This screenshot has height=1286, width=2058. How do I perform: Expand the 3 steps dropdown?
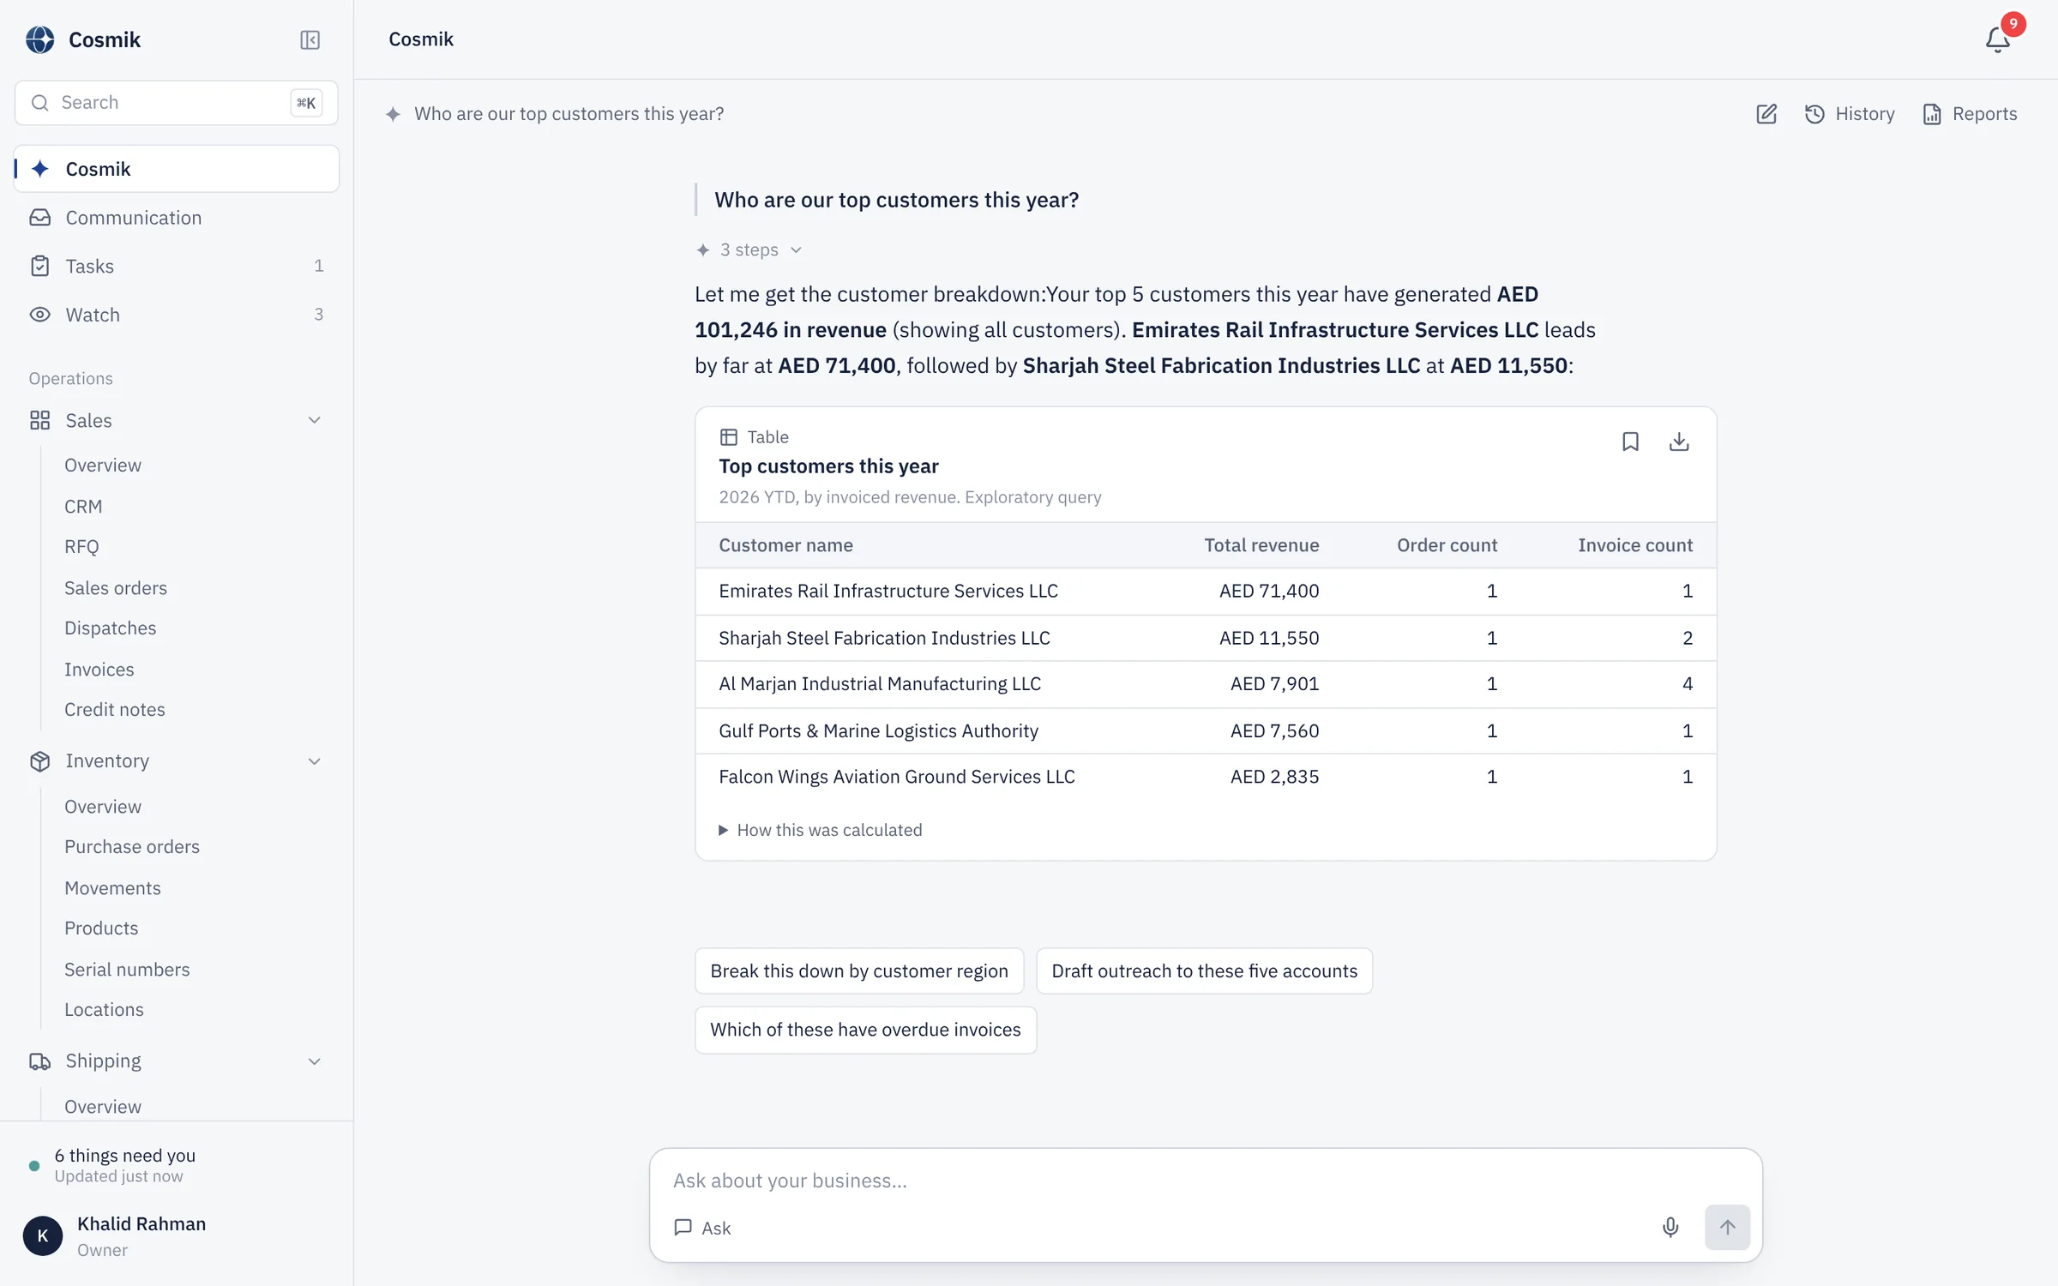point(749,249)
